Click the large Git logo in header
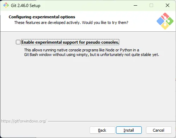 (x=165, y=21)
